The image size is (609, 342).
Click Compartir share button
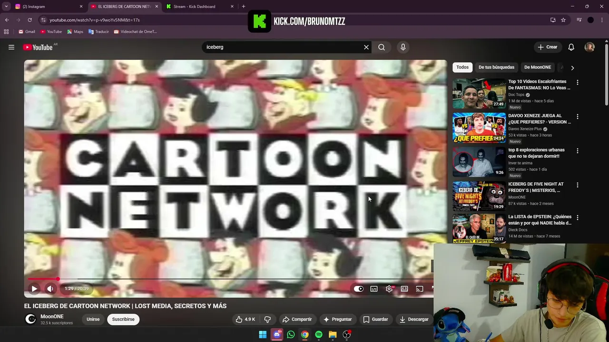(x=297, y=319)
